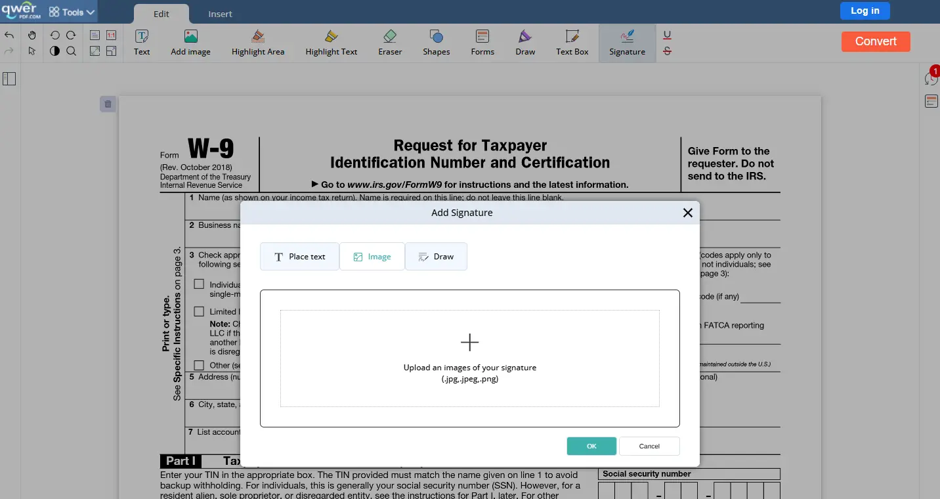Click the hand pan tool icon
The width and height of the screenshot is (940, 499).
click(32, 35)
